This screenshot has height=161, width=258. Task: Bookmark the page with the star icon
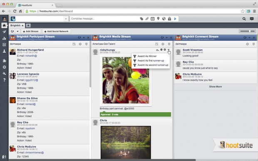(x=243, y=11)
